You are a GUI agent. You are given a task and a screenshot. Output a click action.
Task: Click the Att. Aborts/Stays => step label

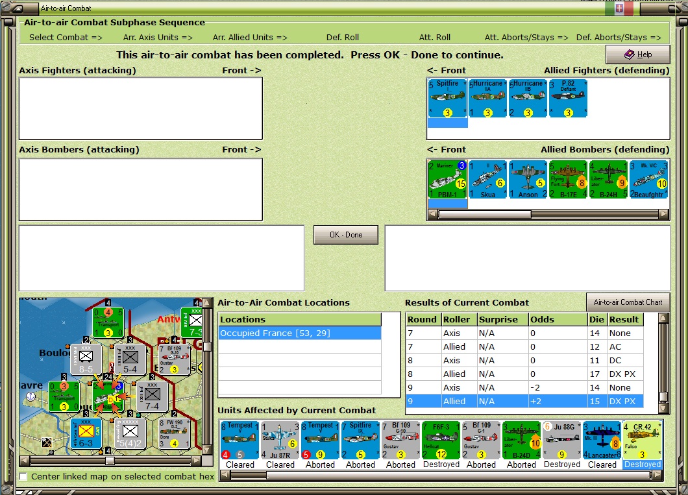pos(526,37)
